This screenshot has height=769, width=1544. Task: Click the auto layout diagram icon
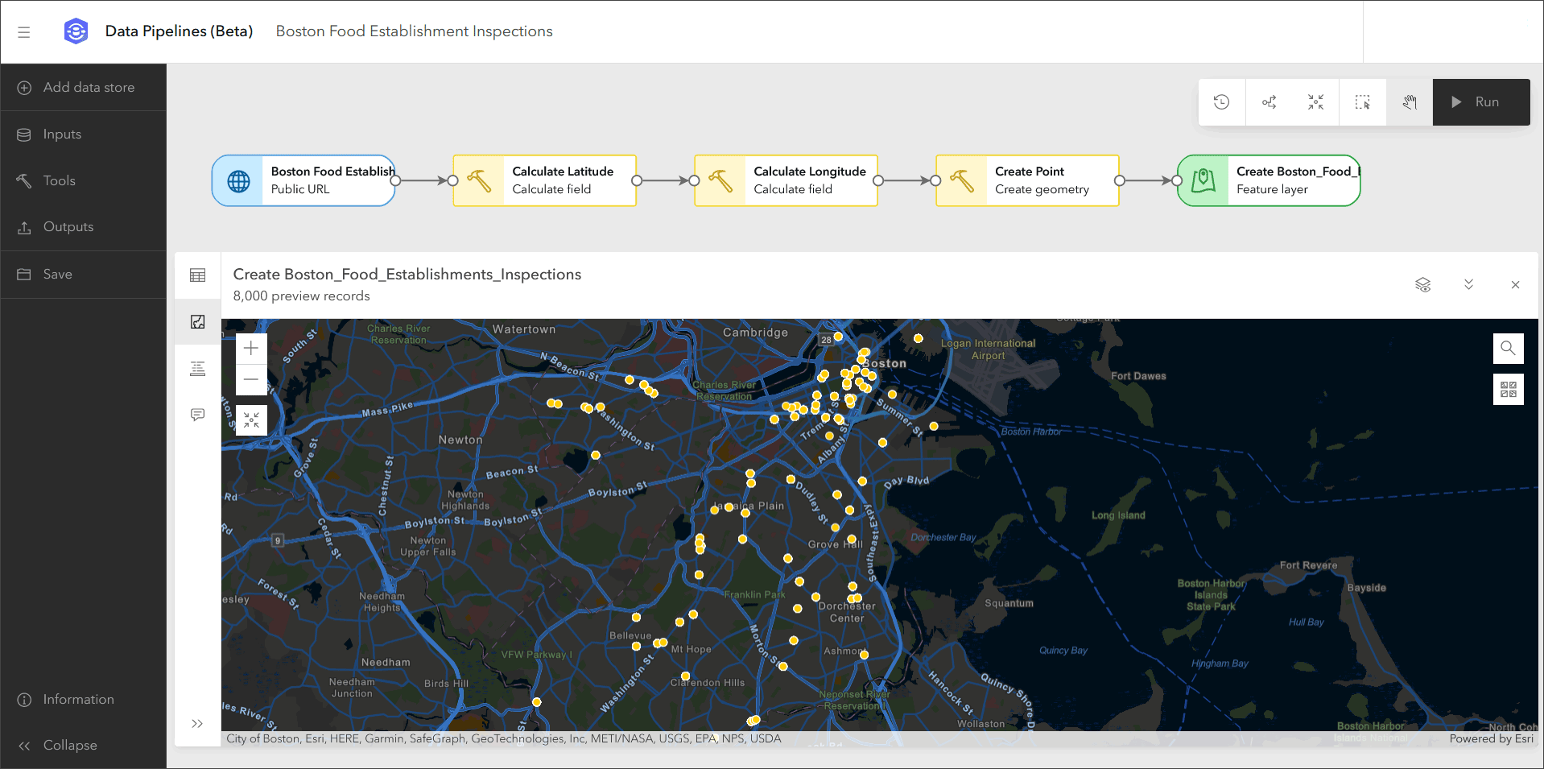click(x=1269, y=102)
